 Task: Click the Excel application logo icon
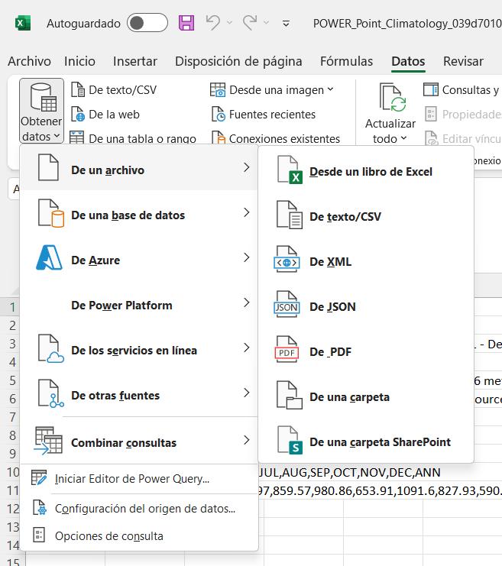coord(23,24)
